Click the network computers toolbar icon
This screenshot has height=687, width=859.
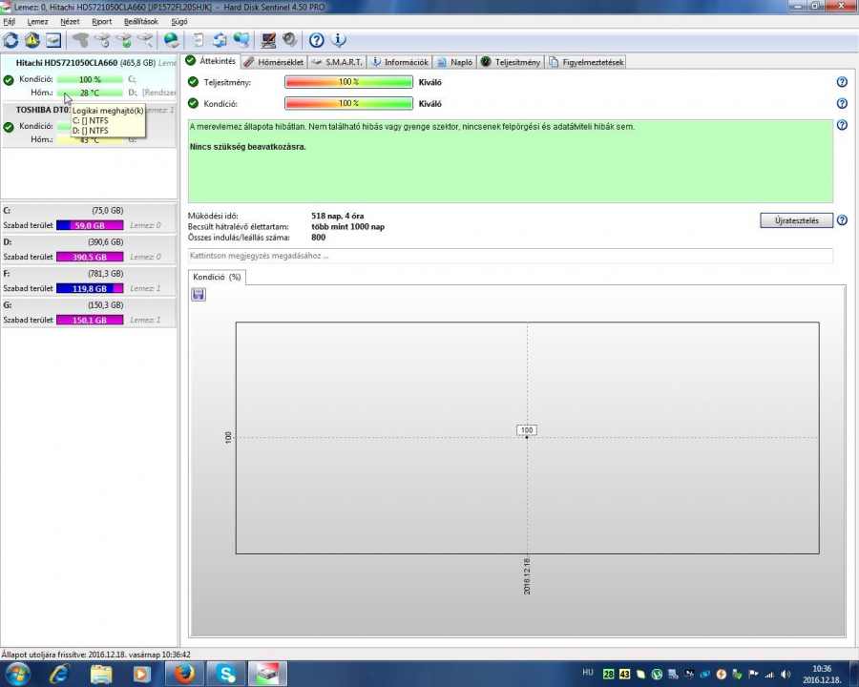pos(241,40)
